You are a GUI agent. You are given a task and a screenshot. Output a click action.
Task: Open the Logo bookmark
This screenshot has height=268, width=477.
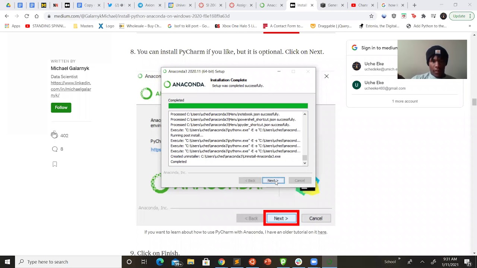tap(107, 26)
